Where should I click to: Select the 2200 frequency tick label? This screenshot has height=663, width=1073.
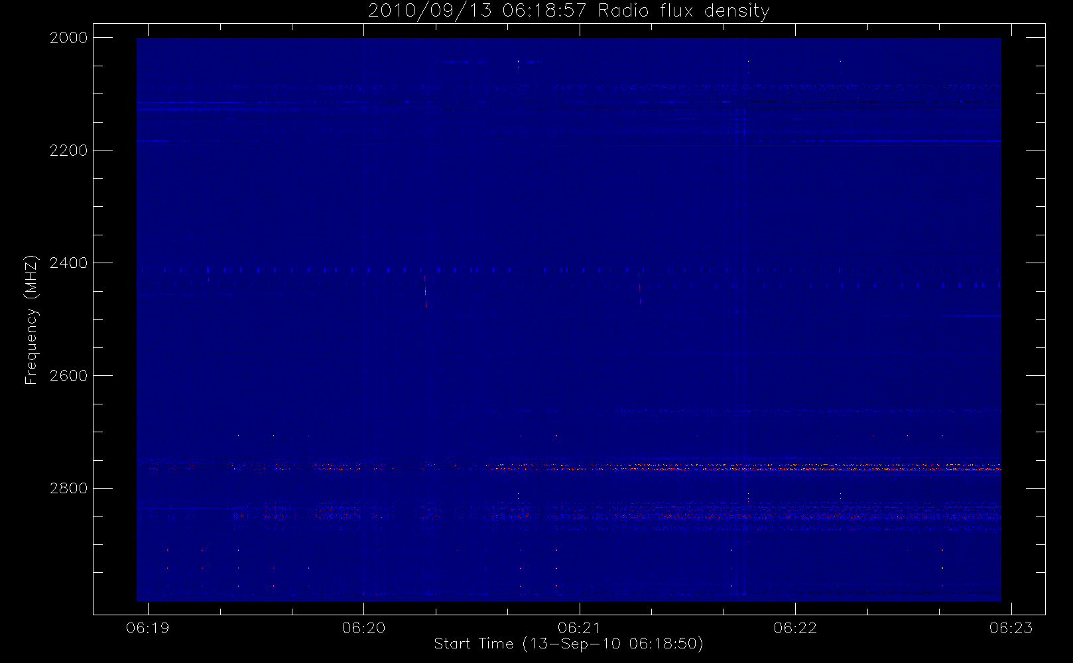tap(69, 151)
